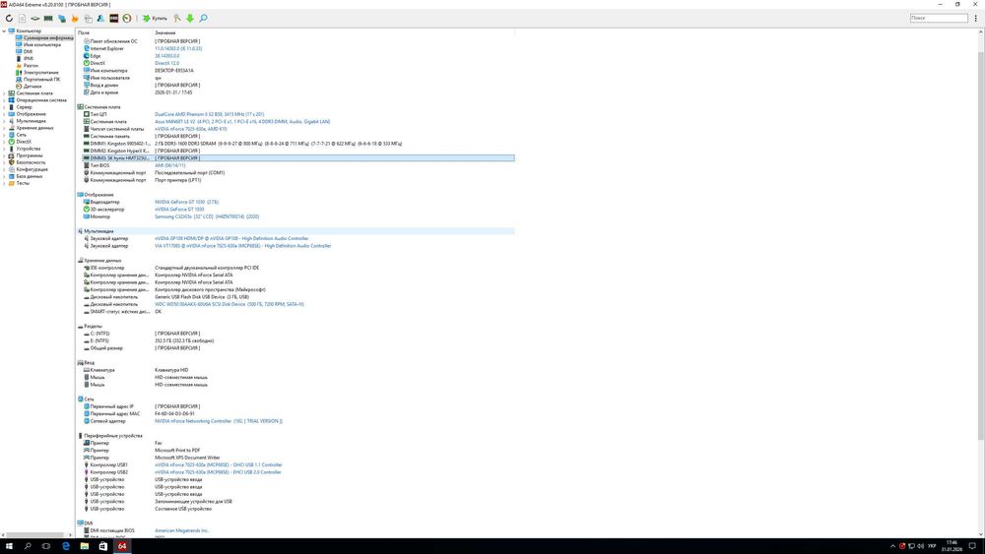Open the Report page icon in the toolbar
This screenshot has height=554, width=985.
click(x=22, y=18)
